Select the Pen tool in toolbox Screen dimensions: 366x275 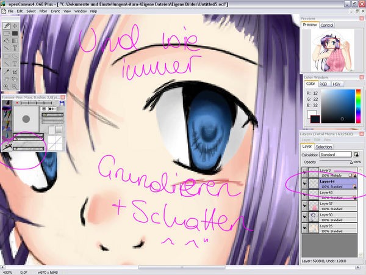pyautogui.click(x=6, y=26)
